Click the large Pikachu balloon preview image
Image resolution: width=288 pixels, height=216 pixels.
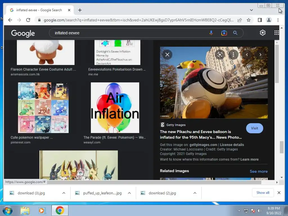tap(214, 82)
